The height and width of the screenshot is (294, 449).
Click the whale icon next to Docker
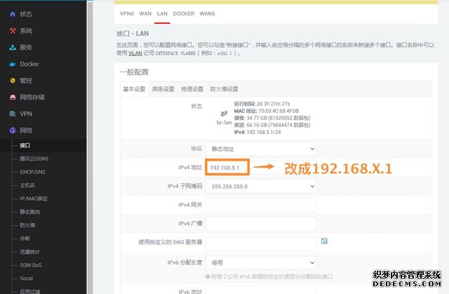tap(13, 64)
